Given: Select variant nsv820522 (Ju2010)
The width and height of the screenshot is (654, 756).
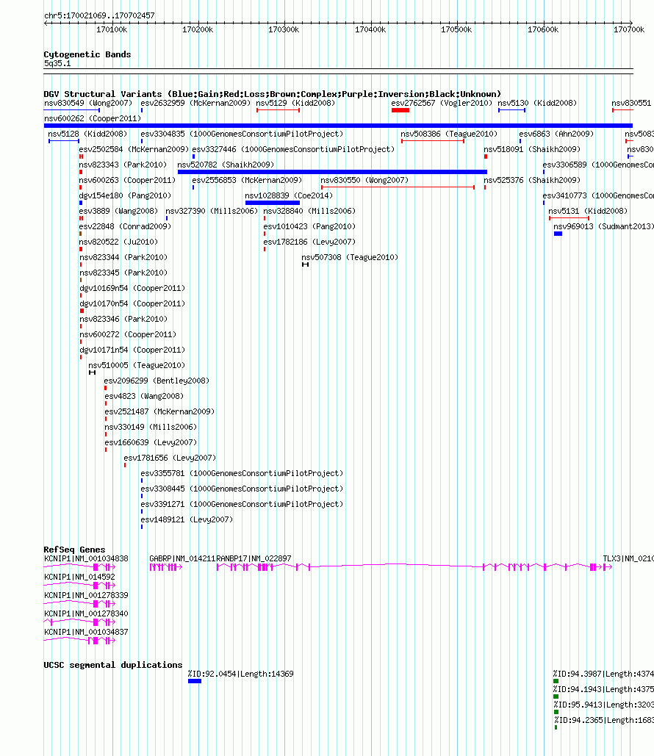Looking at the screenshot, I should (x=118, y=242).
